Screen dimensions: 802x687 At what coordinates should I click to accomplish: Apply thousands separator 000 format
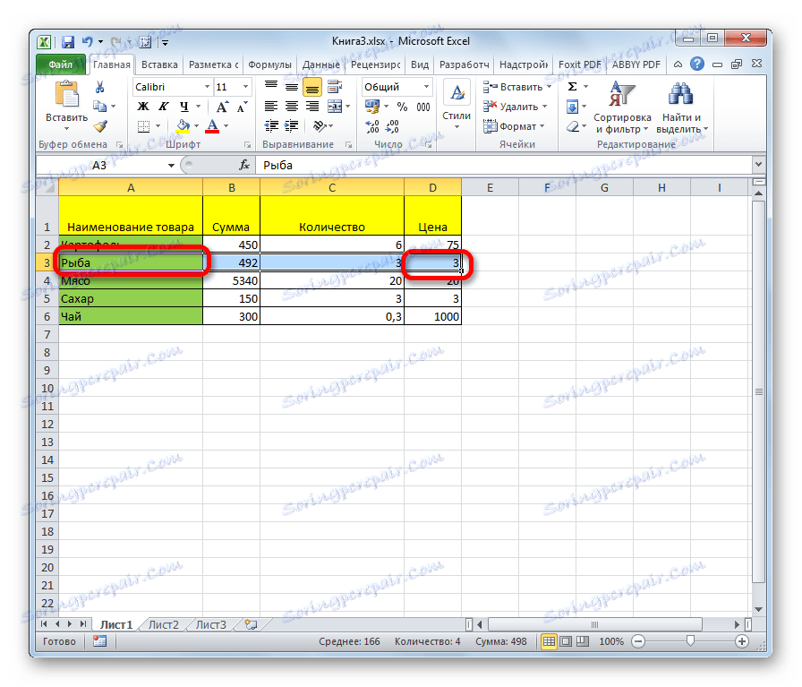[x=423, y=107]
